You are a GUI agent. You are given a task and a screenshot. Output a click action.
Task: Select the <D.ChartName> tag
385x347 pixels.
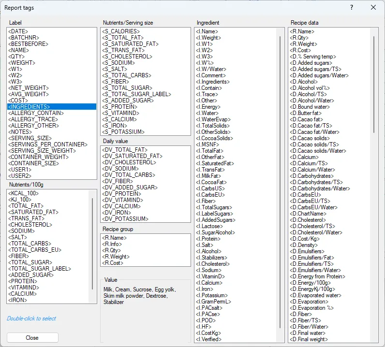tap(308, 214)
